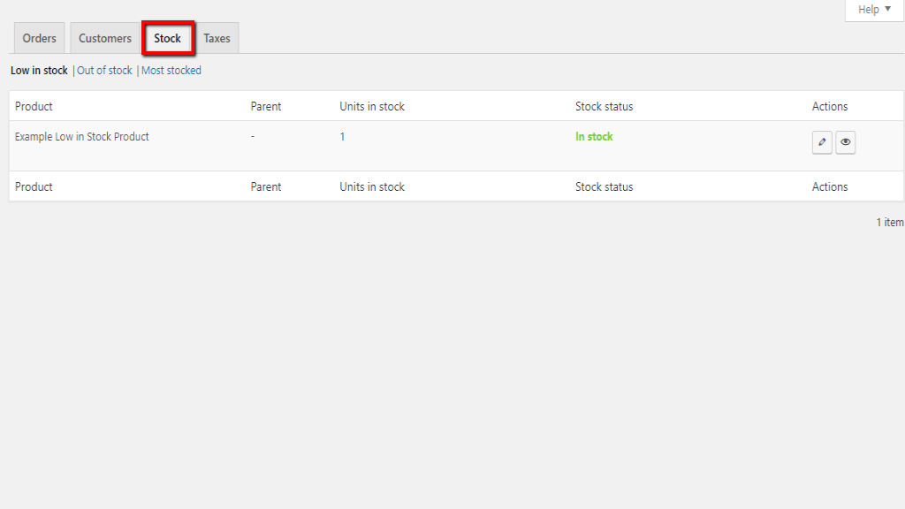Click the top Actions column header
The height and width of the screenshot is (509, 905).
pos(830,107)
